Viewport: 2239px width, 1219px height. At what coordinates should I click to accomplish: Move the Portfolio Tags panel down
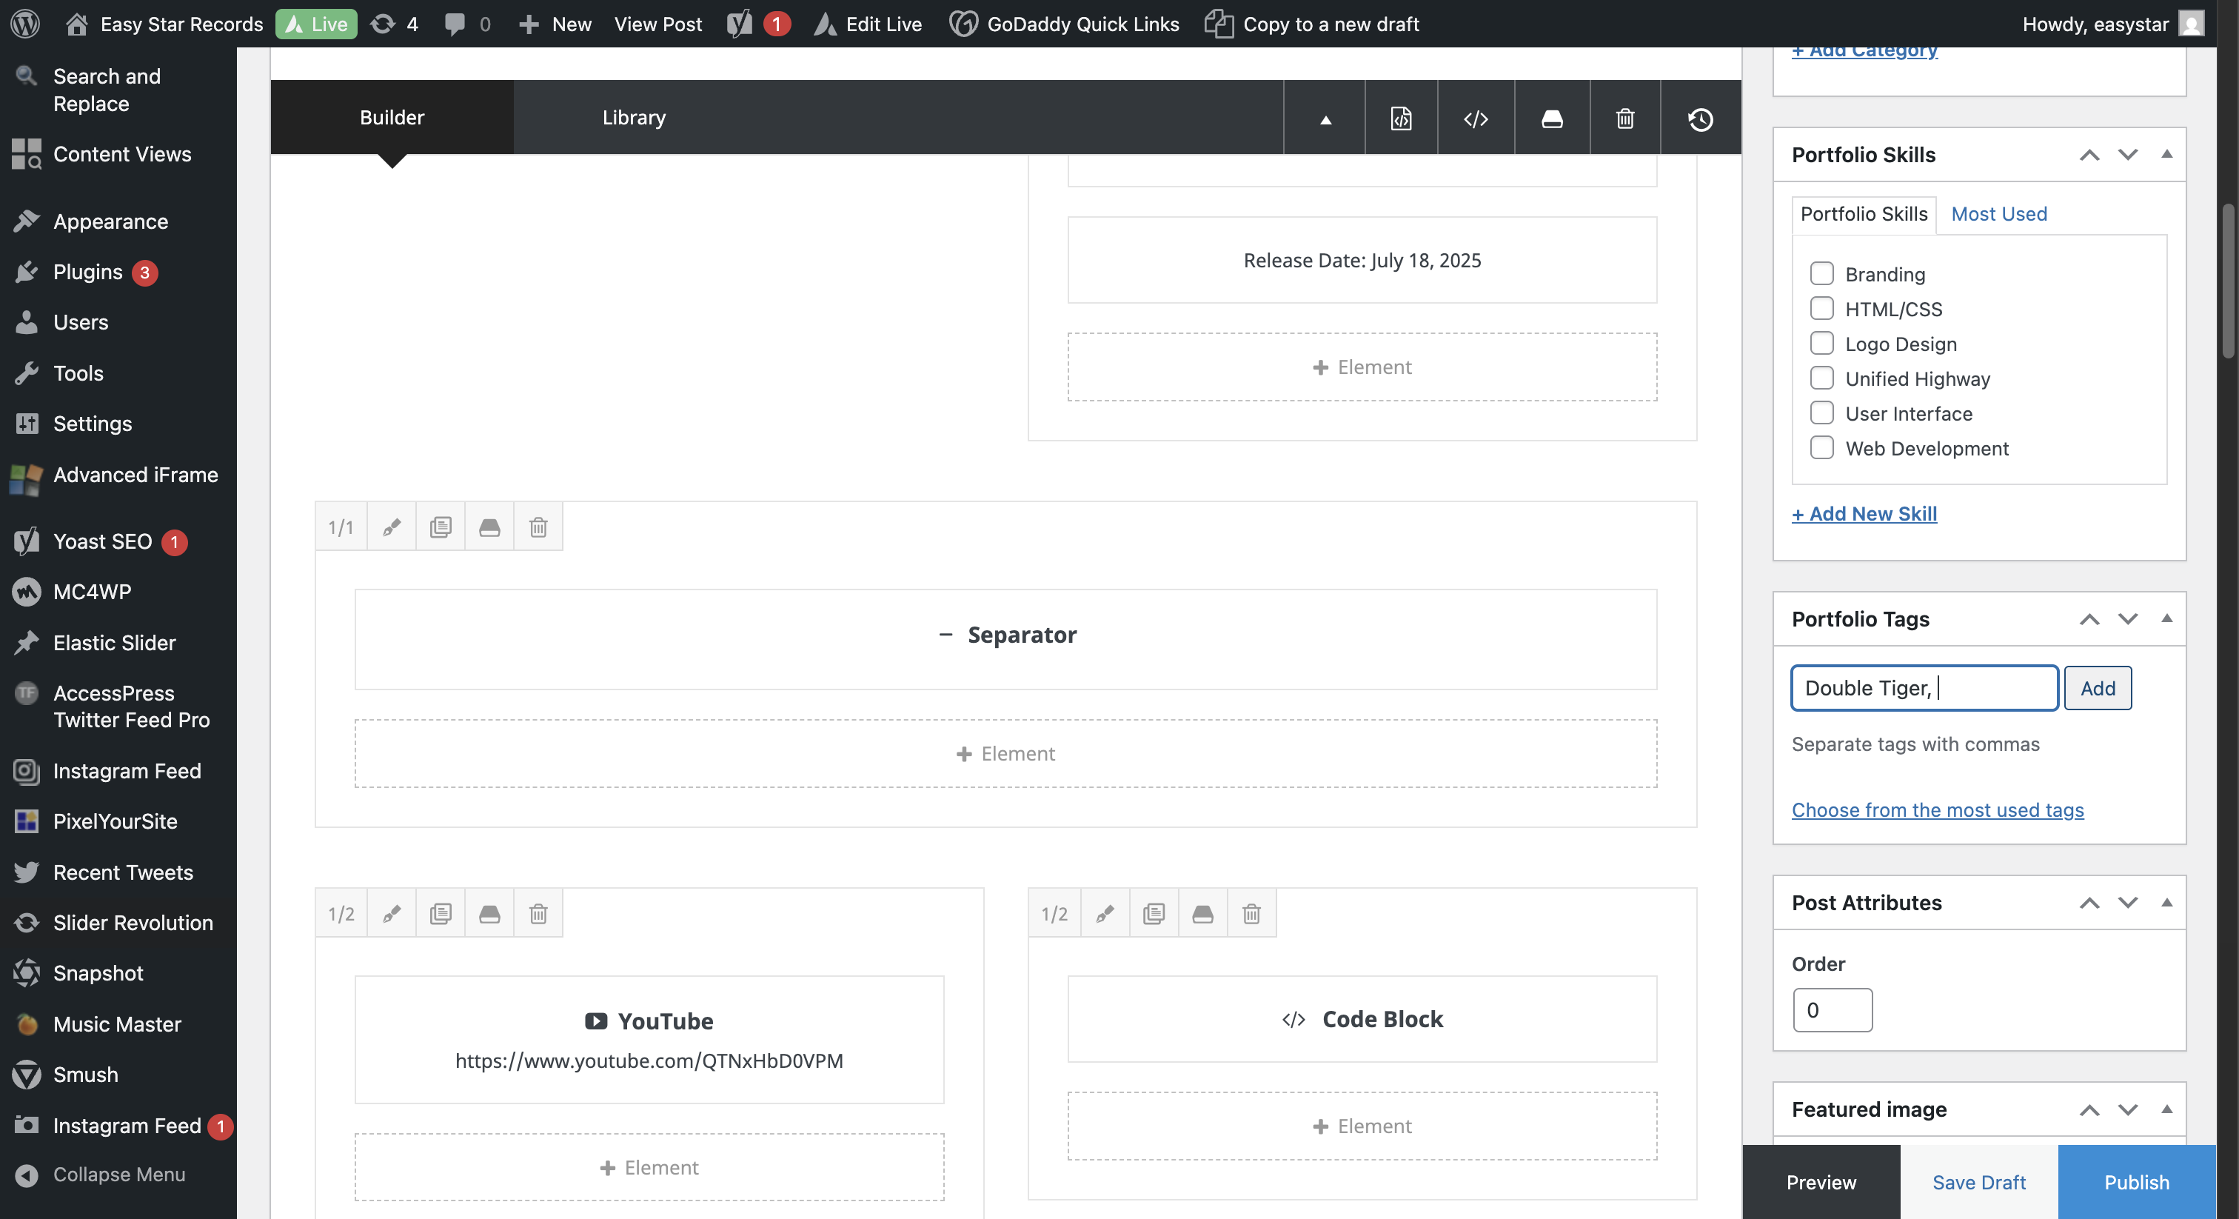point(2127,619)
